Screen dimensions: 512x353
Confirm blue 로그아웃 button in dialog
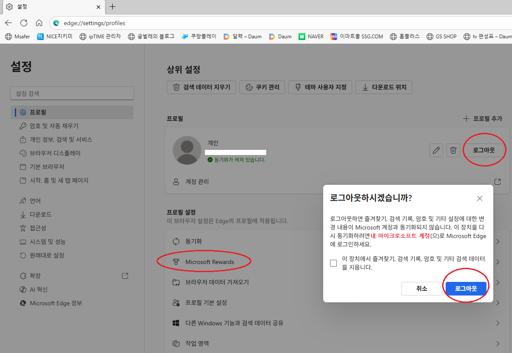pos(466,288)
